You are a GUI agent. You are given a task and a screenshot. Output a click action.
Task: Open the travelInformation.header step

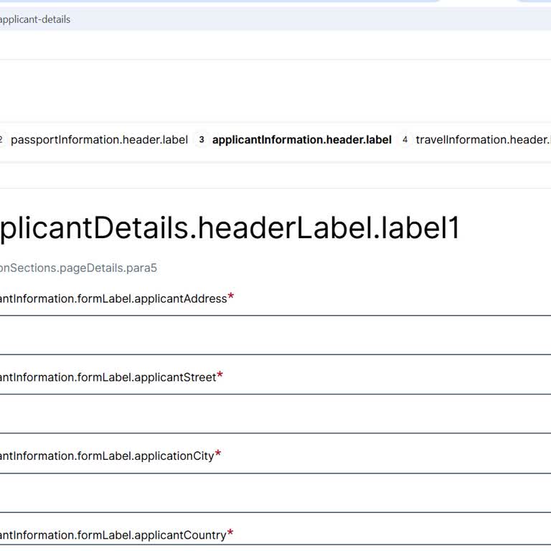click(x=482, y=140)
